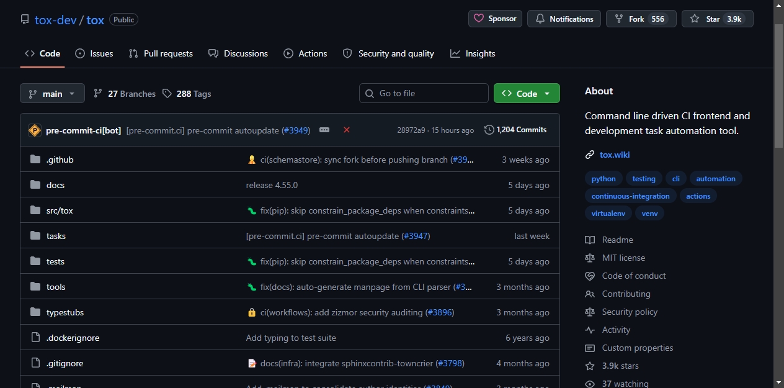Open the pre-commit-ci[bot] author link
Image resolution: width=784 pixels, height=388 pixels.
(83, 130)
